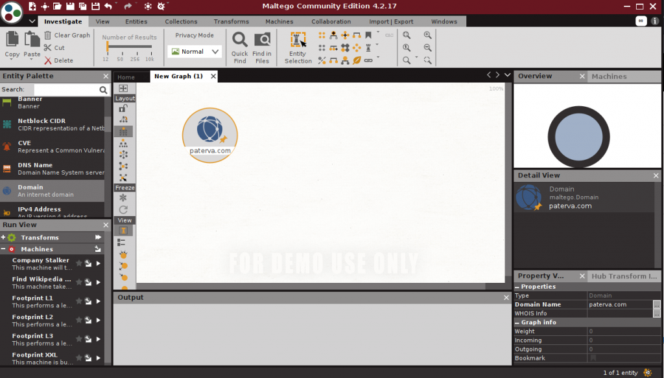Viewport: 664px width, 378px height.
Task: Select the block layout mode icon
Action: [x=123, y=131]
